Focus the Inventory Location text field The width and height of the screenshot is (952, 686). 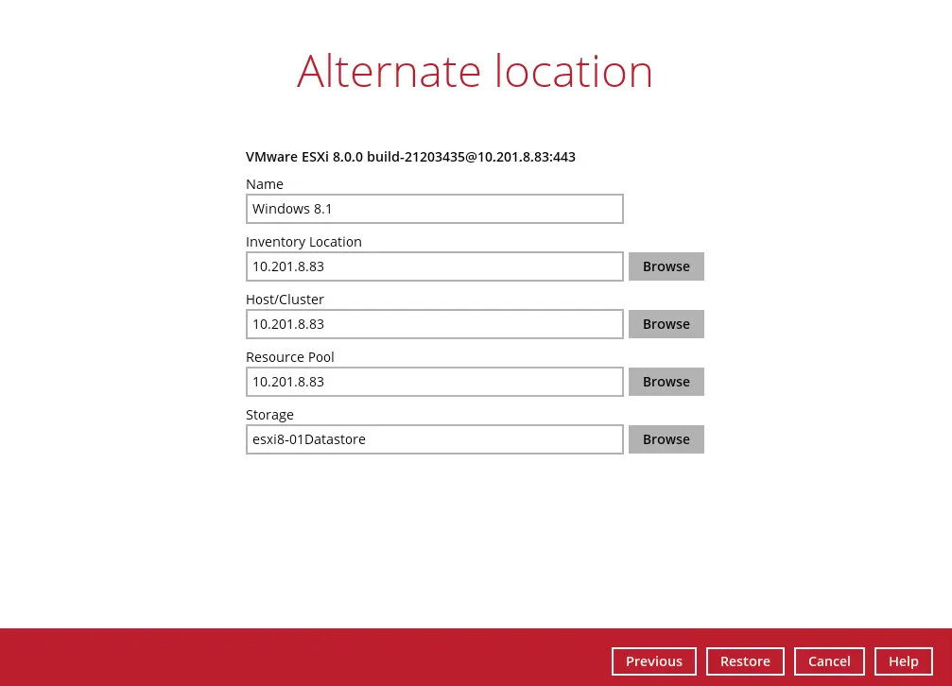[x=434, y=266]
